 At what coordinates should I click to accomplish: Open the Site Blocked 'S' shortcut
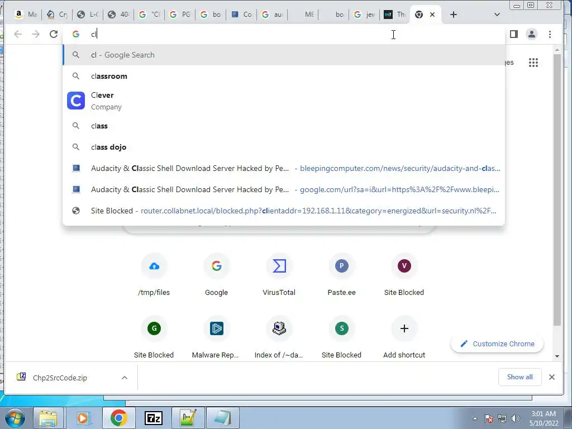[341, 336]
